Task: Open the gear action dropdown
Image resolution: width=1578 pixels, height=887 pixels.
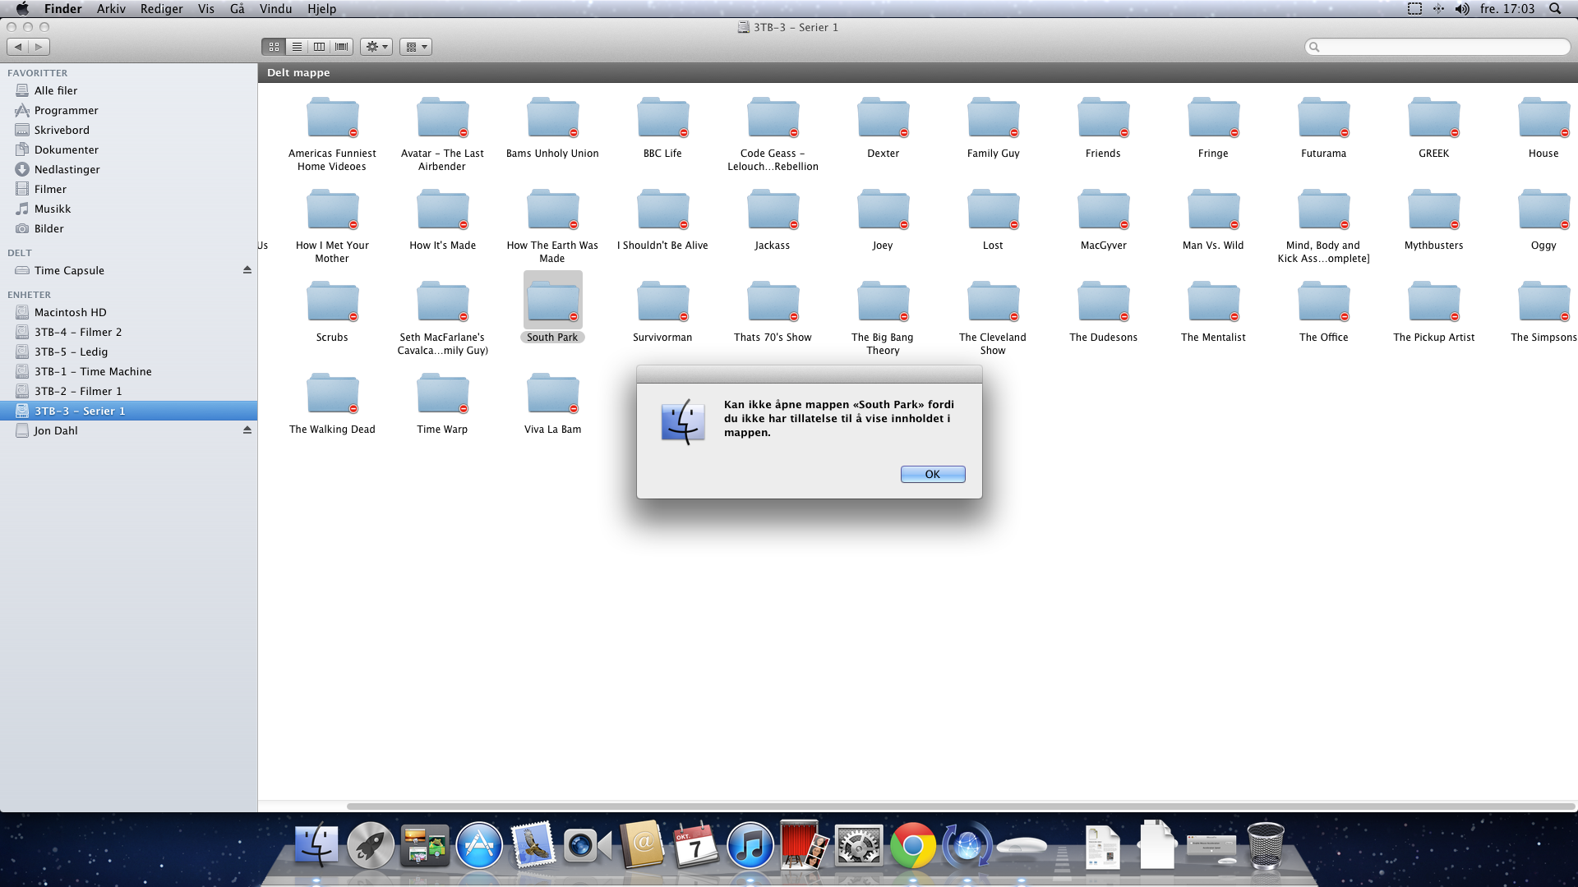Action: click(x=376, y=47)
